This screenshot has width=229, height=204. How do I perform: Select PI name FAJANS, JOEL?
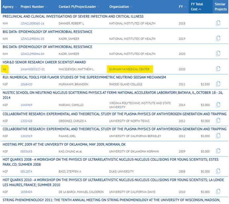click(67, 136)
